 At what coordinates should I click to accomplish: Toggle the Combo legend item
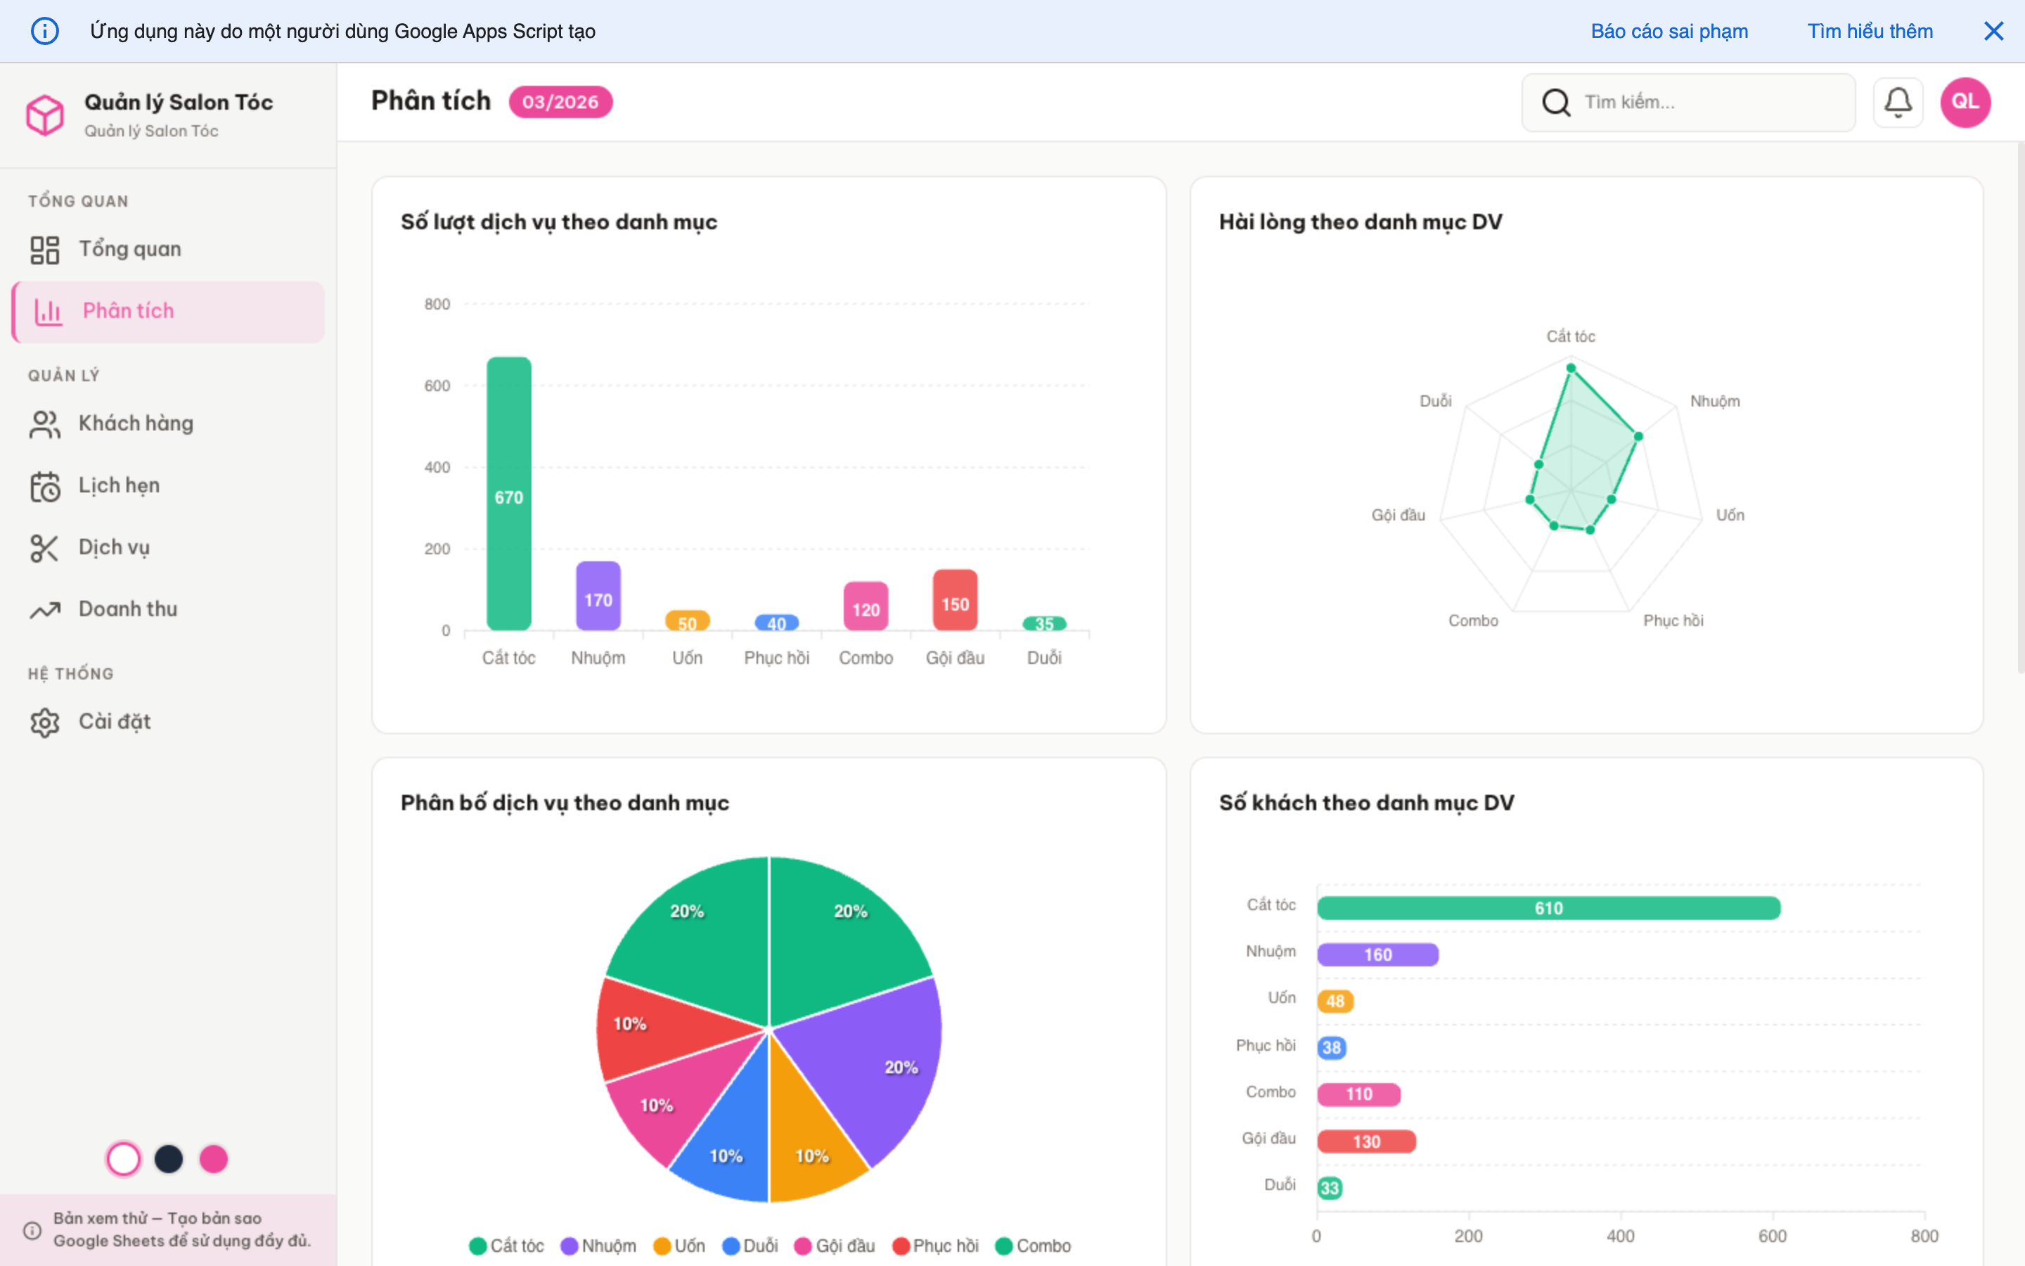(1034, 1246)
